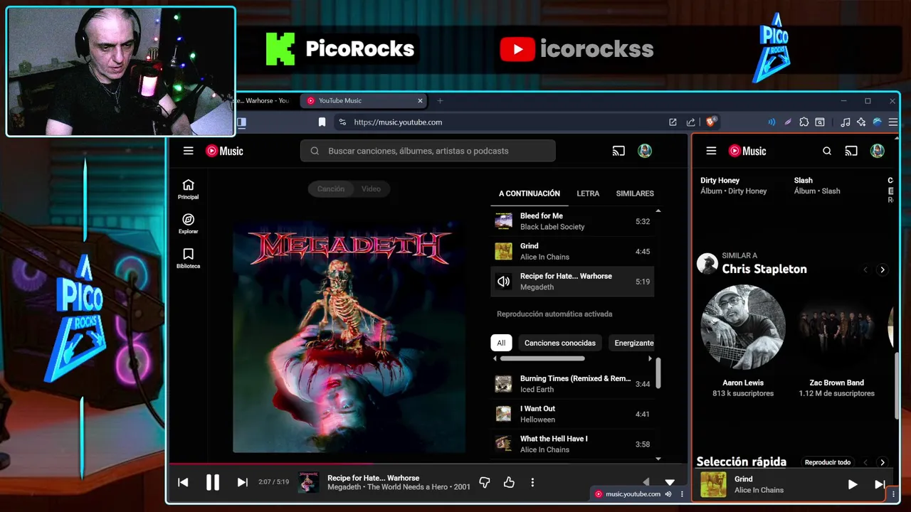Image resolution: width=911 pixels, height=512 pixels.
Task: Click next arrow in Selección rápida
Action: [883, 462]
